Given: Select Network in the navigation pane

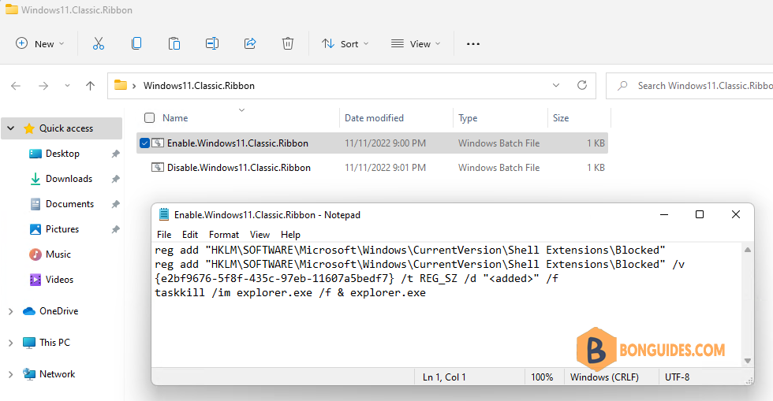Looking at the screenshot, I should click(x=57, y=374).
